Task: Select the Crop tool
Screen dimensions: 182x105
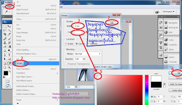Action: click(x=5, y=34)
